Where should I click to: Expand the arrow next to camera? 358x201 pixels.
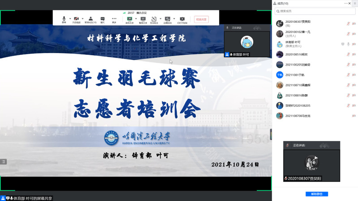82,19
